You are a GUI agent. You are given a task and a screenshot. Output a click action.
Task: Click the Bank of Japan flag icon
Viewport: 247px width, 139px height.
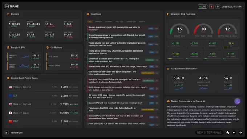tap(11, 113)
